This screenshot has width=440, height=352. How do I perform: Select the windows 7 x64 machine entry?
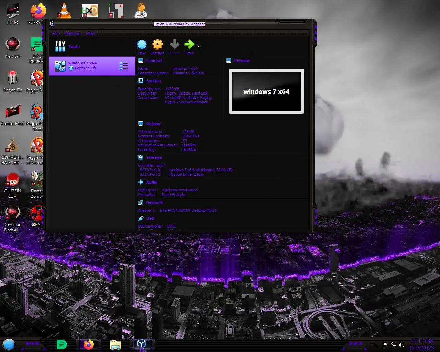pos(92,66)
